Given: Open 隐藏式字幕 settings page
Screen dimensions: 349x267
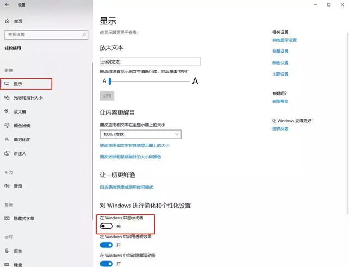Looking at the screenshot, I should tap(24, 219).
